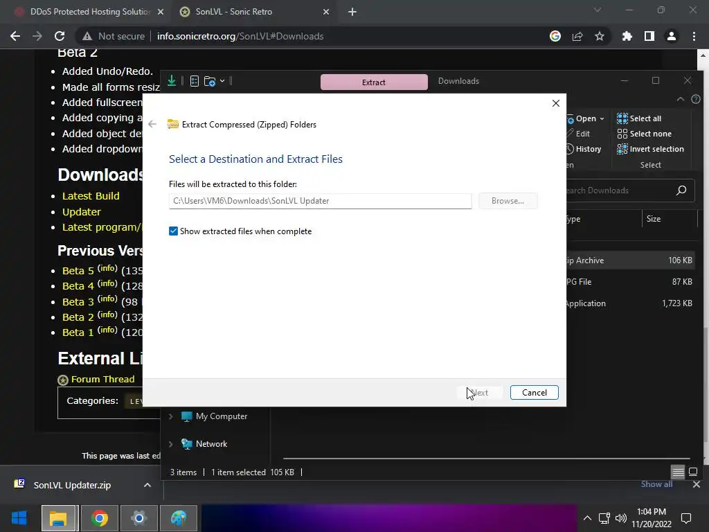The width and height of the screenshot is (709, 532).
Task: Open the Updater download link
Action: pyautogui.click(x=82, y=212)
